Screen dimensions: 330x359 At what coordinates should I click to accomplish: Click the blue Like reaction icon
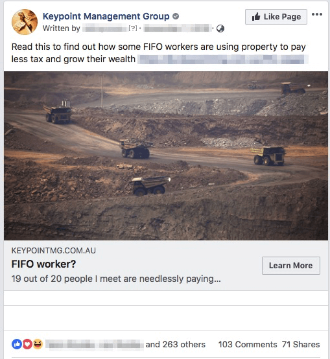click(17, 344)
